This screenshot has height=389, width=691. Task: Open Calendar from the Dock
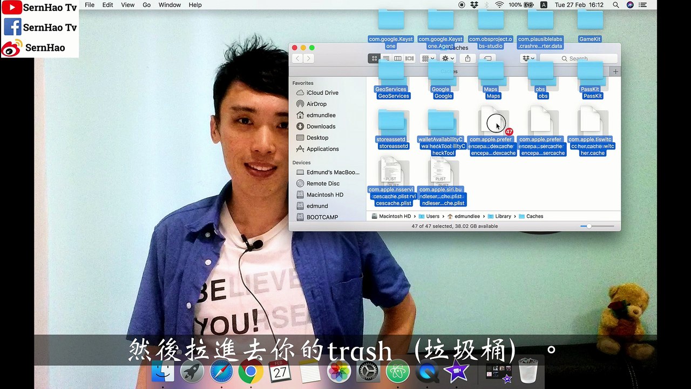coord(280,372)
